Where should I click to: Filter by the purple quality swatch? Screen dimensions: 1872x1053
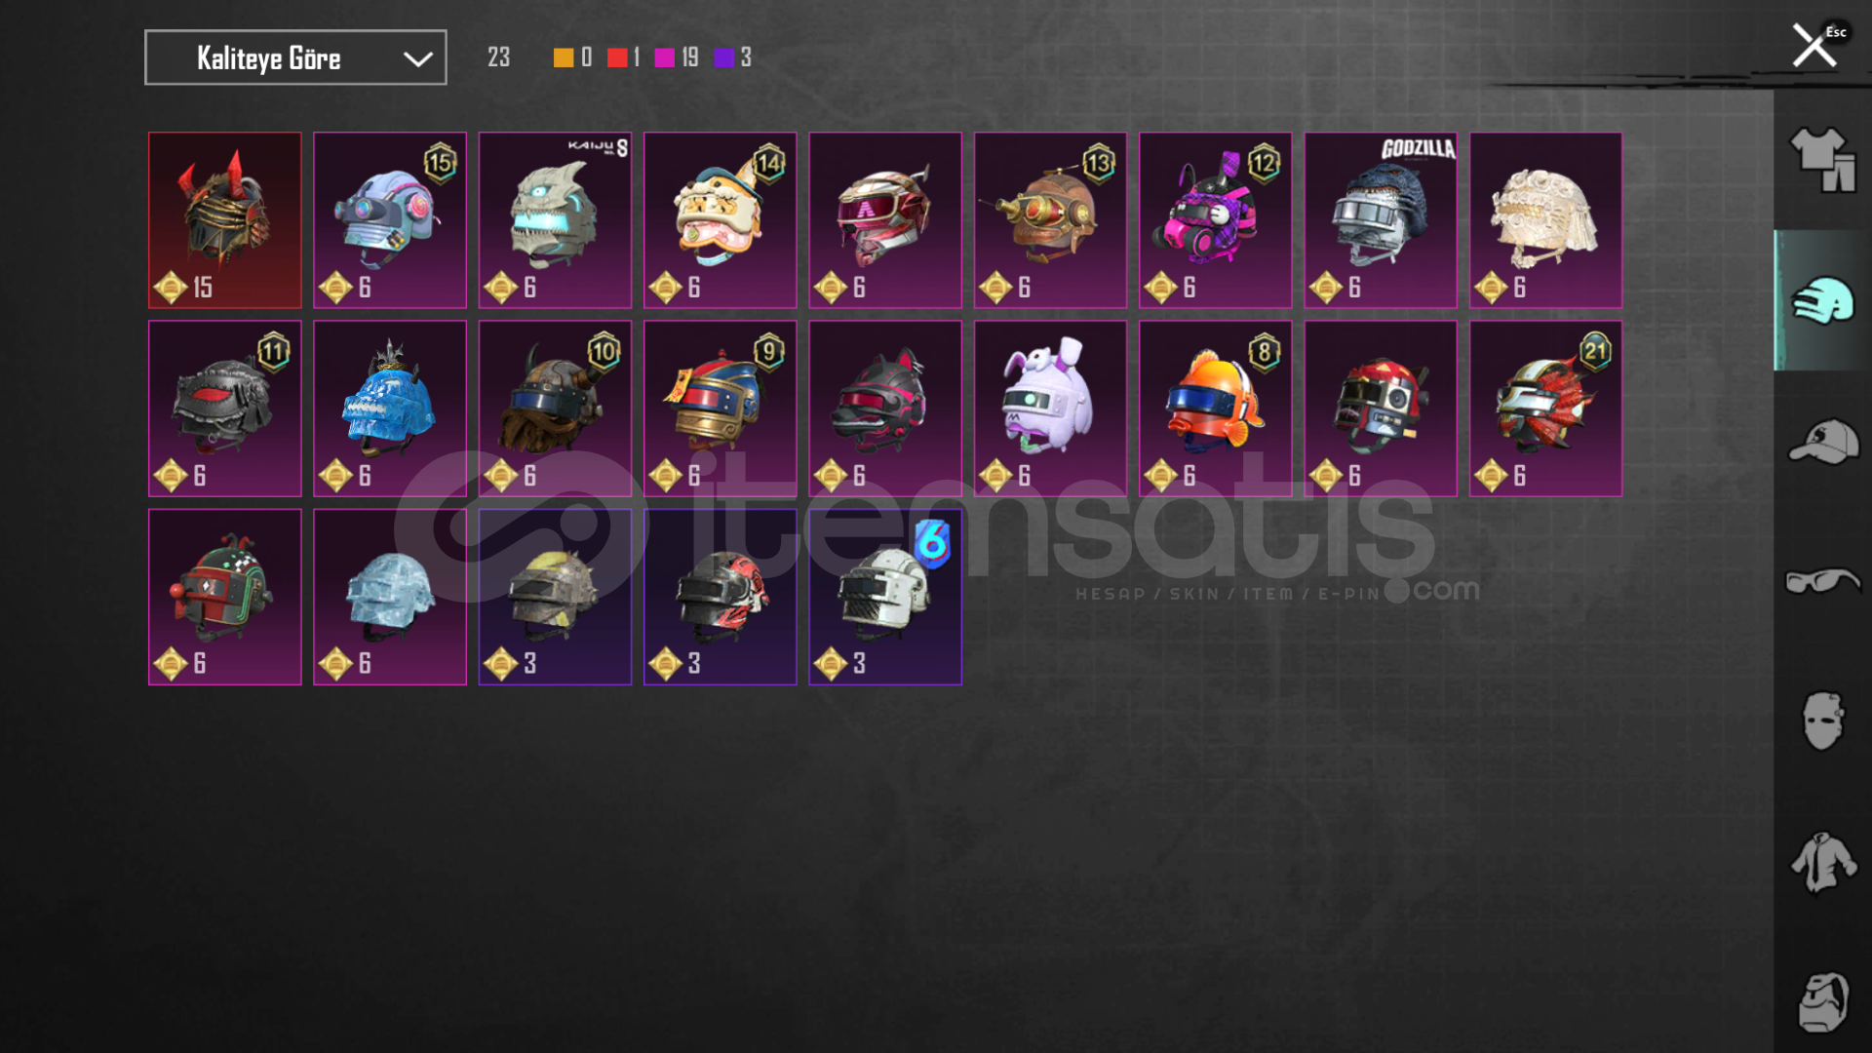[x=723, y=58]
